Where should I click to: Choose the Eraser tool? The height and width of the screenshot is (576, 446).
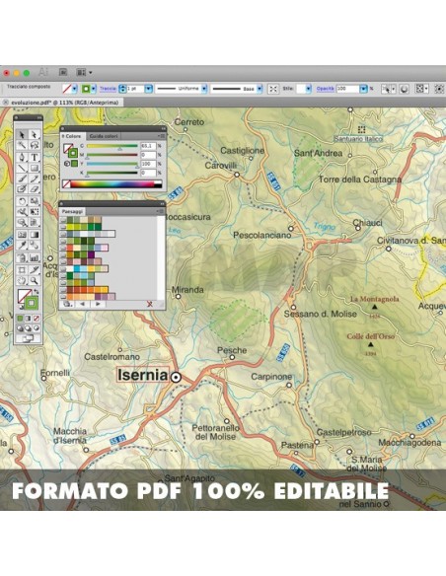point(35,189)
